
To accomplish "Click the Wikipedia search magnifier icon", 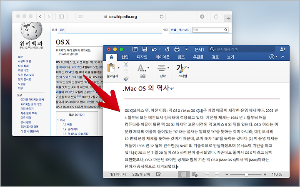I will point(226,30).
